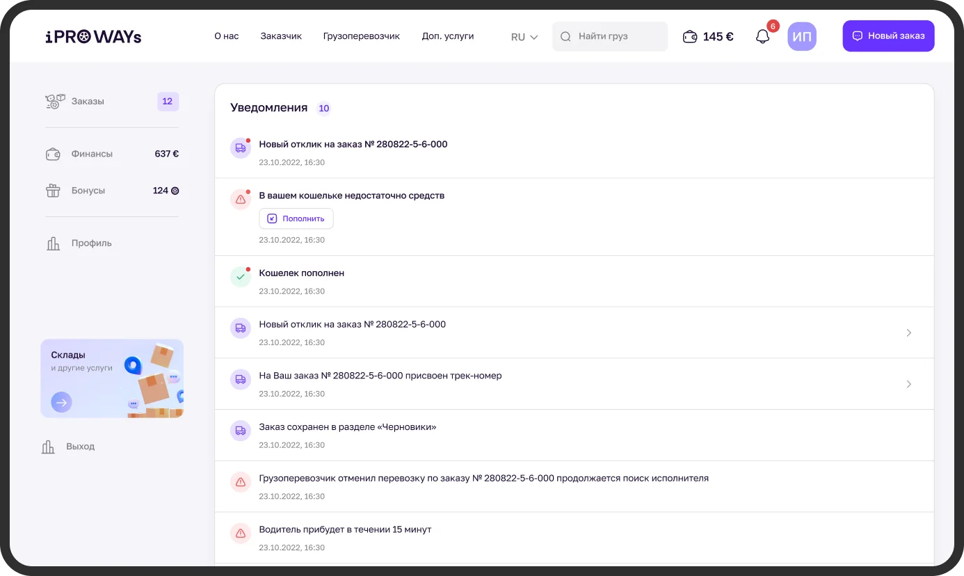Click the Пополнить button
The width and height of the screenshot is (964, 576).
pos(296,218)
